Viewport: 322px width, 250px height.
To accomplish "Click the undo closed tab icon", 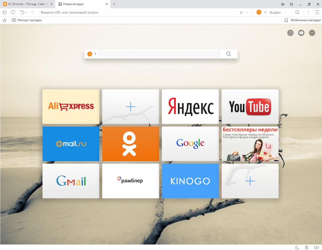I will 22,12.
